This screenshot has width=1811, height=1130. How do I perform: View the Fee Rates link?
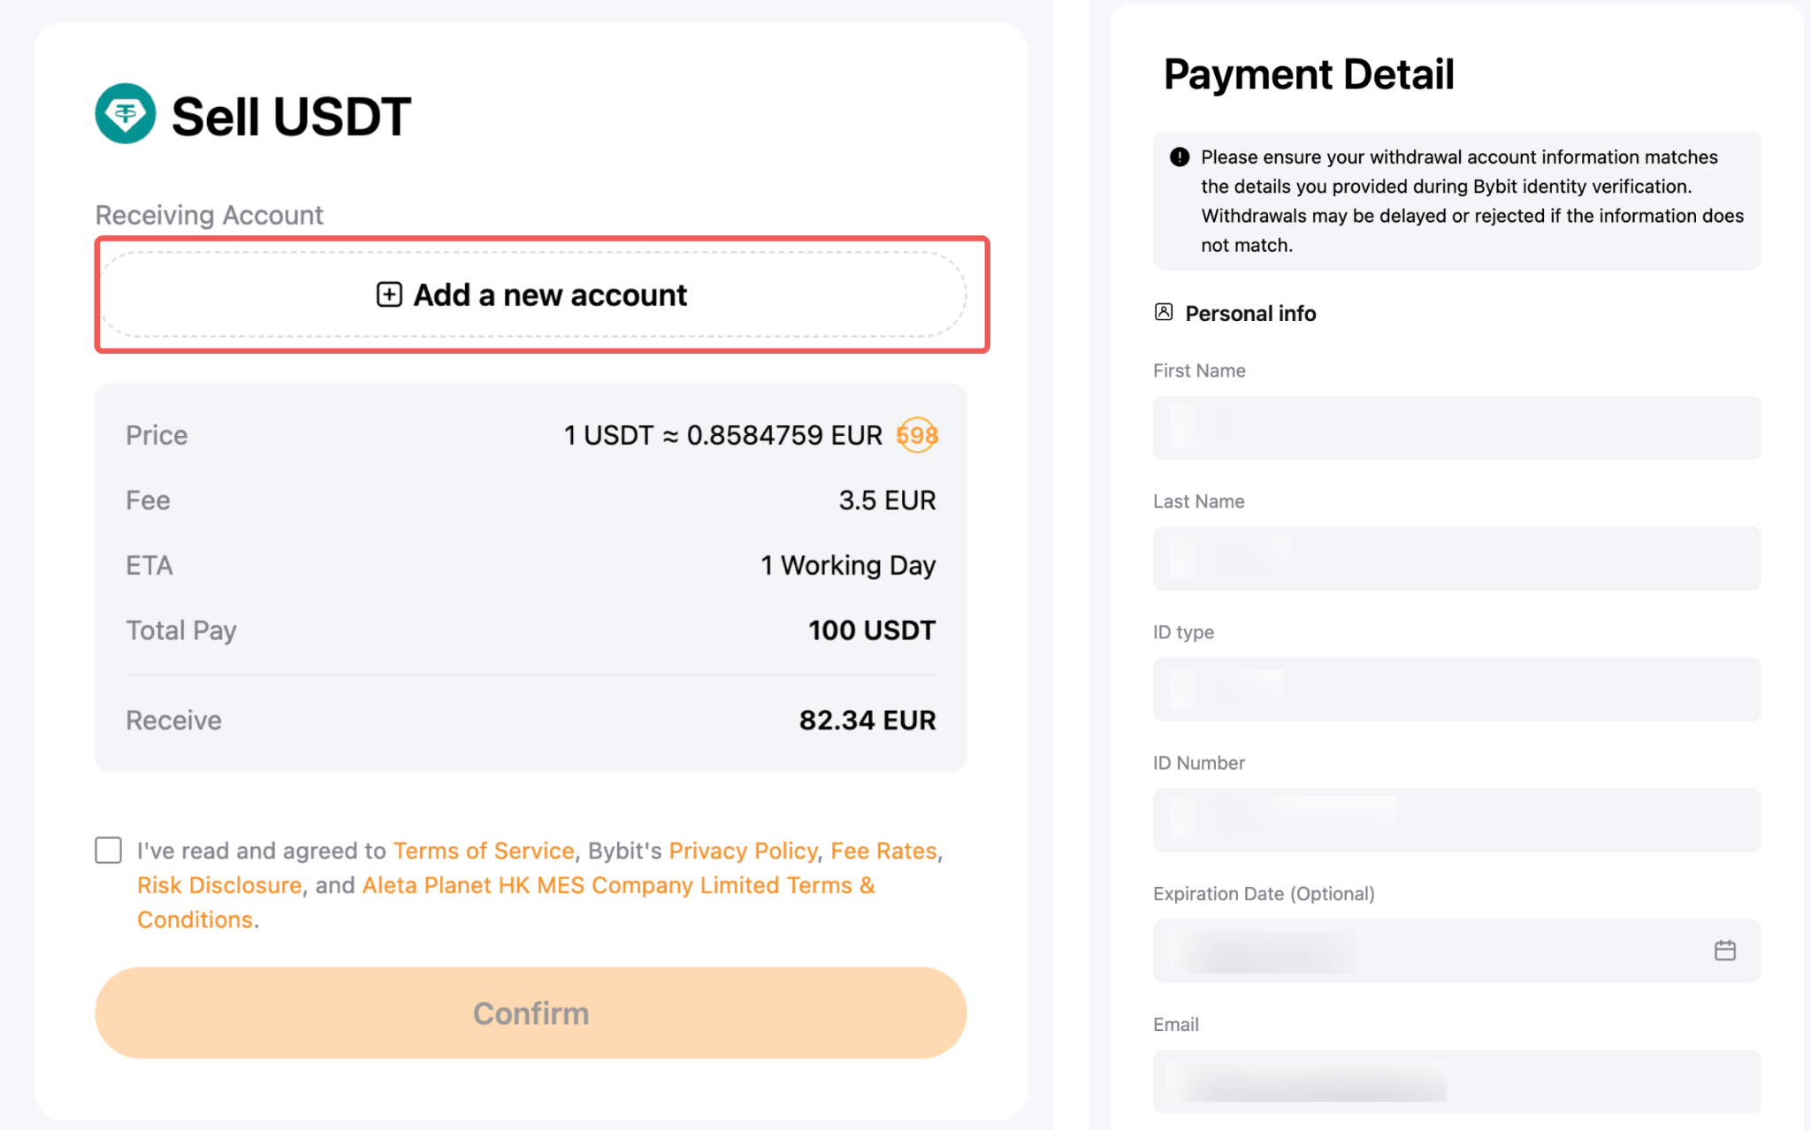pos(883,851)
